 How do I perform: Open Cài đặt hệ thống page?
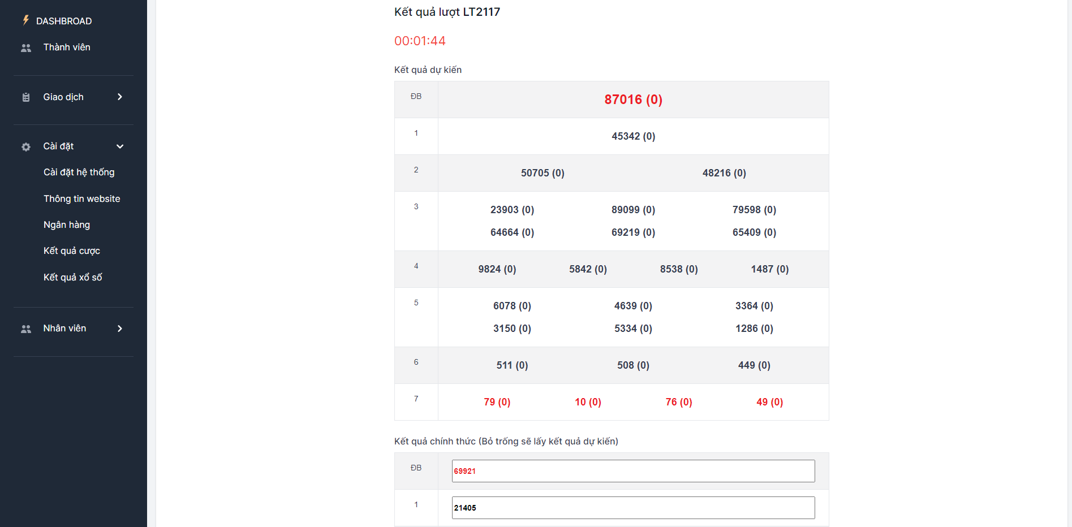pos(79,172)
